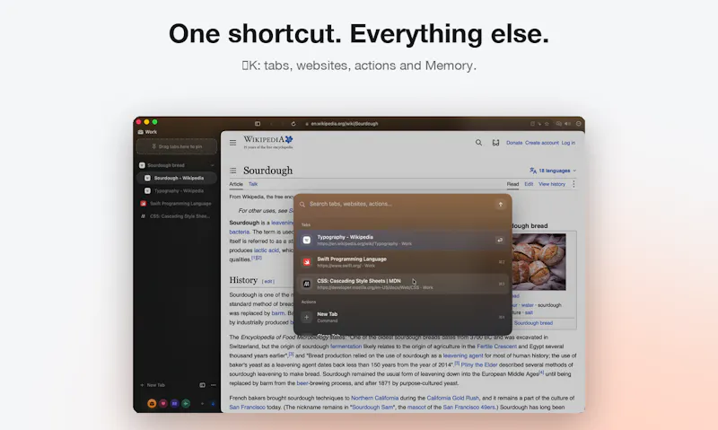Follow the leavening agent link
Screen dimensions: 718x430
click(x=463, y=355)
